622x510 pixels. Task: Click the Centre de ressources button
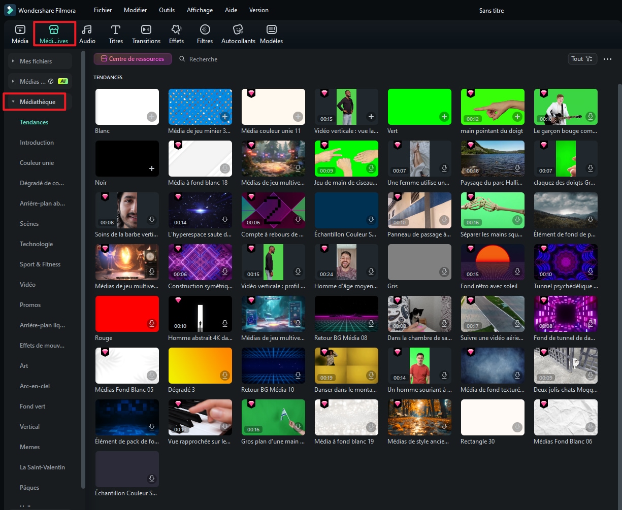tap(133, 59)
